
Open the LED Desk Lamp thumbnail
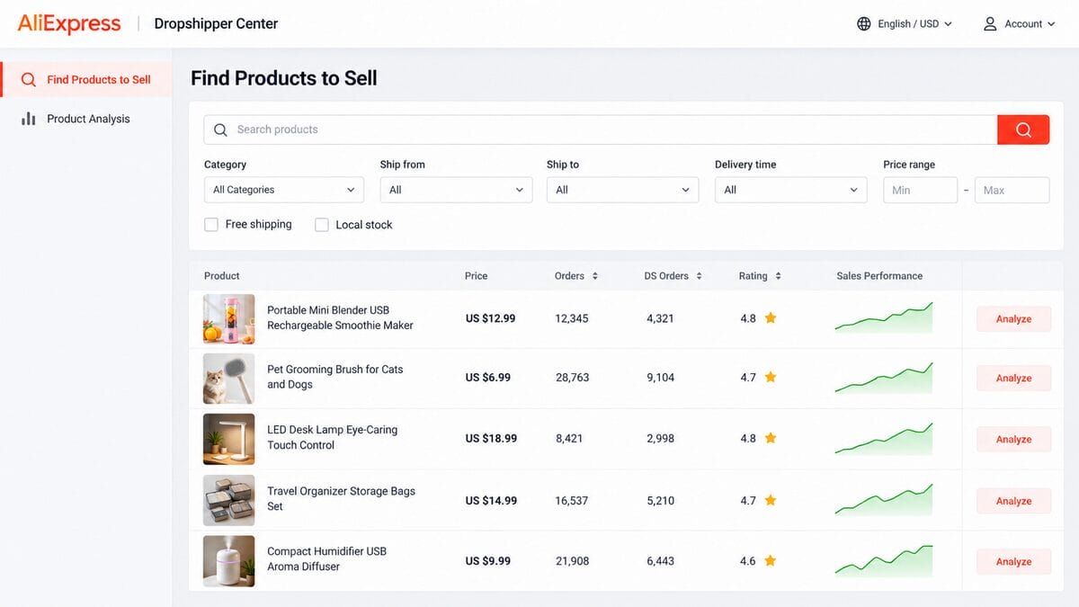pos(229,439)
